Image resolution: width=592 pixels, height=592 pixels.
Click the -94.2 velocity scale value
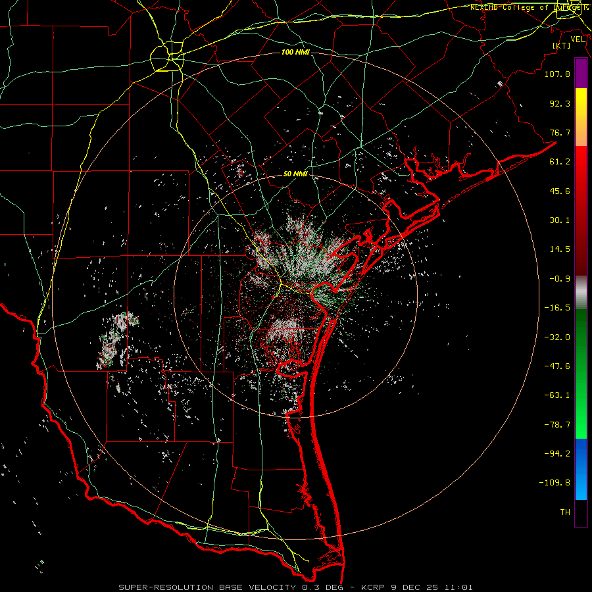[557, 454]
